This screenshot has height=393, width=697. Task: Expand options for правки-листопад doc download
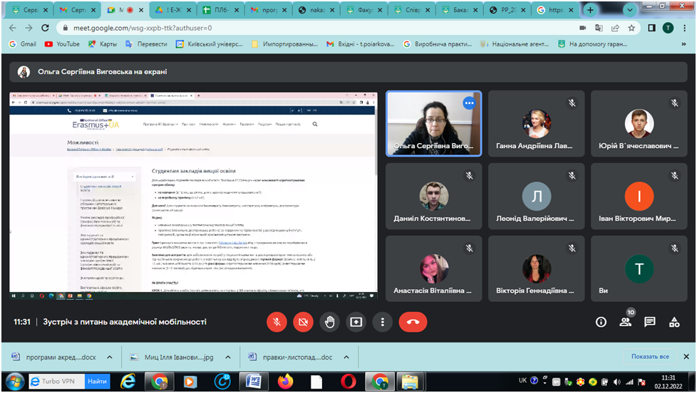[346, 357]
